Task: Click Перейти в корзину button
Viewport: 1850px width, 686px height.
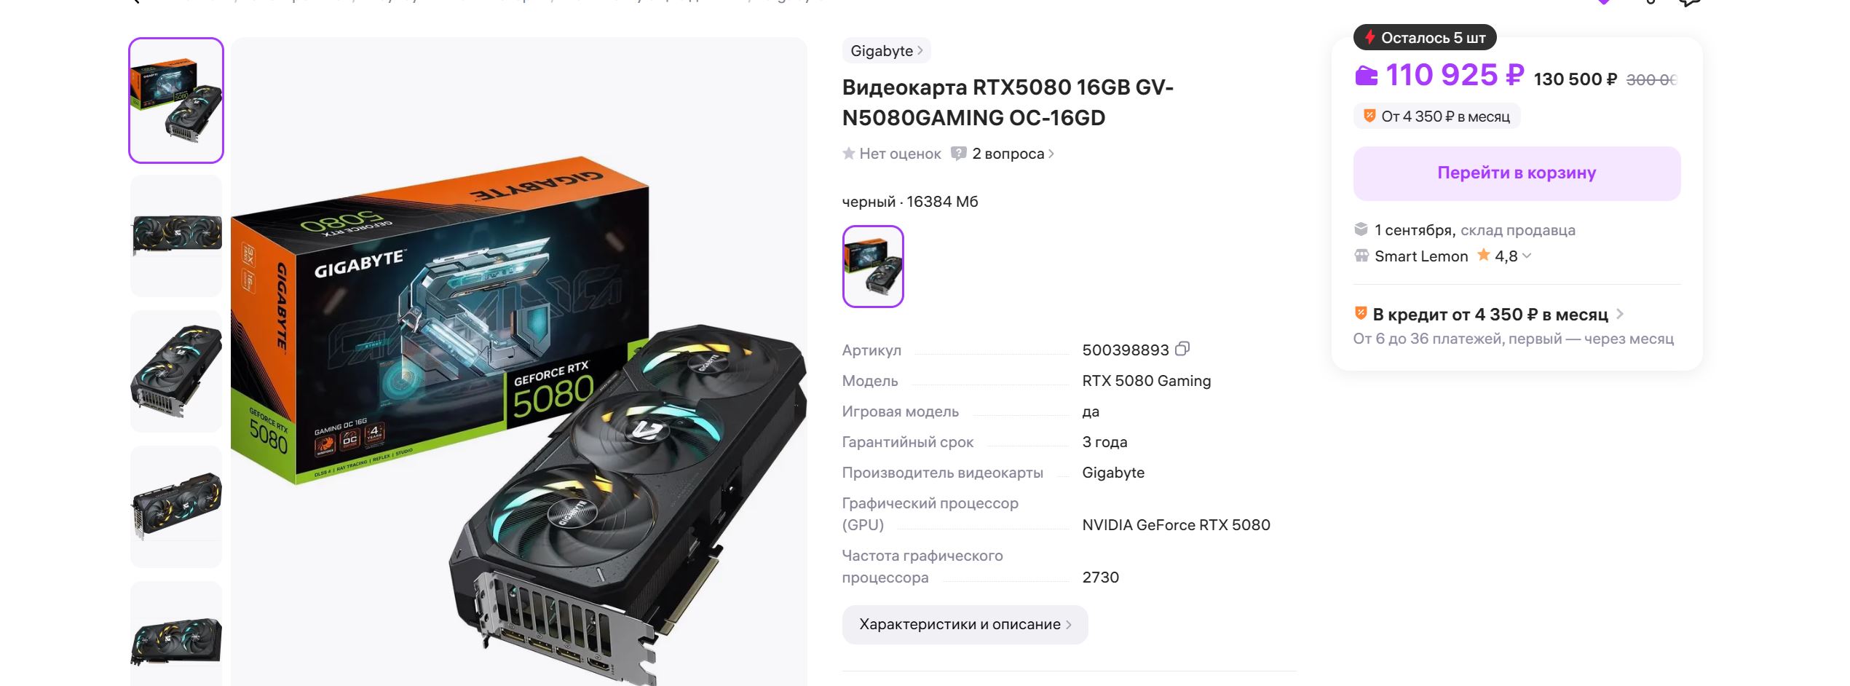Action: (1517, 173)
